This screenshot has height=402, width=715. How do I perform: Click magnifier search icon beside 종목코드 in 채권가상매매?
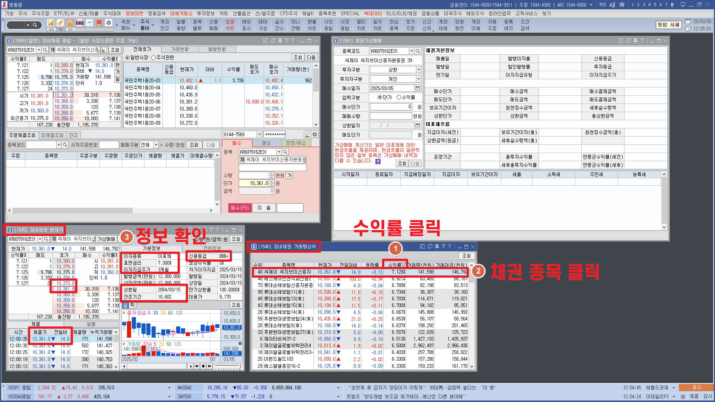click(x=418, y=51)
